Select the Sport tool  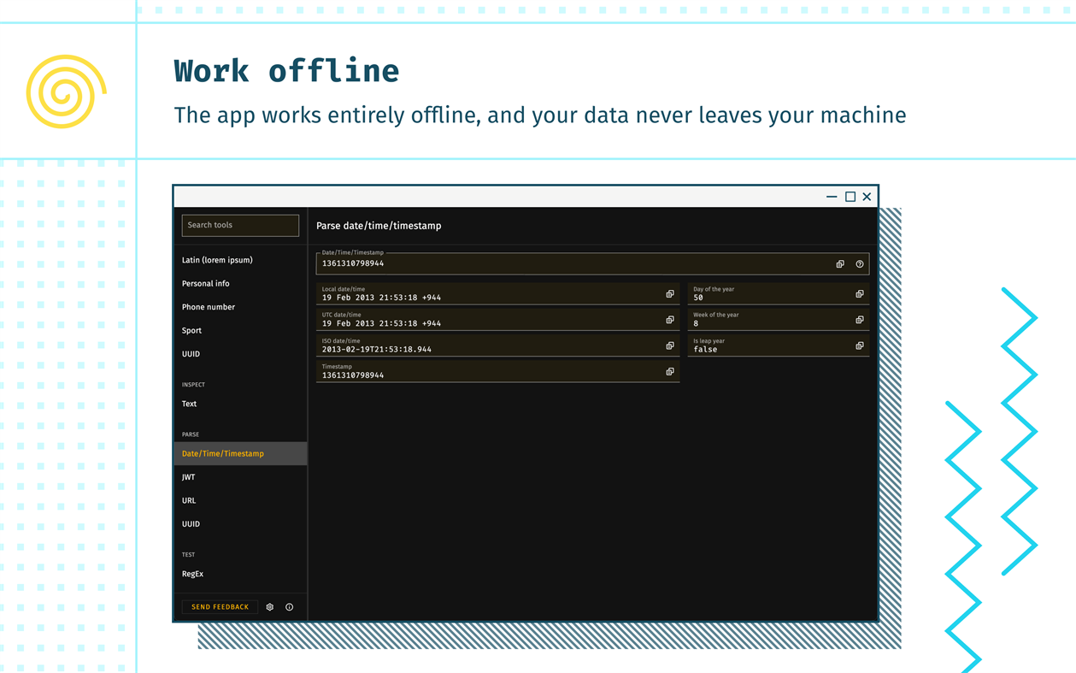click(x=192, y=330)
